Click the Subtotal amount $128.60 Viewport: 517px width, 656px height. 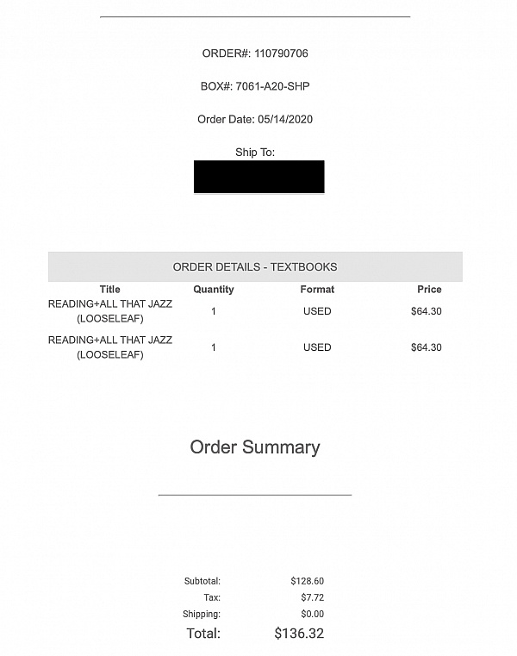(x=307, y=581)
